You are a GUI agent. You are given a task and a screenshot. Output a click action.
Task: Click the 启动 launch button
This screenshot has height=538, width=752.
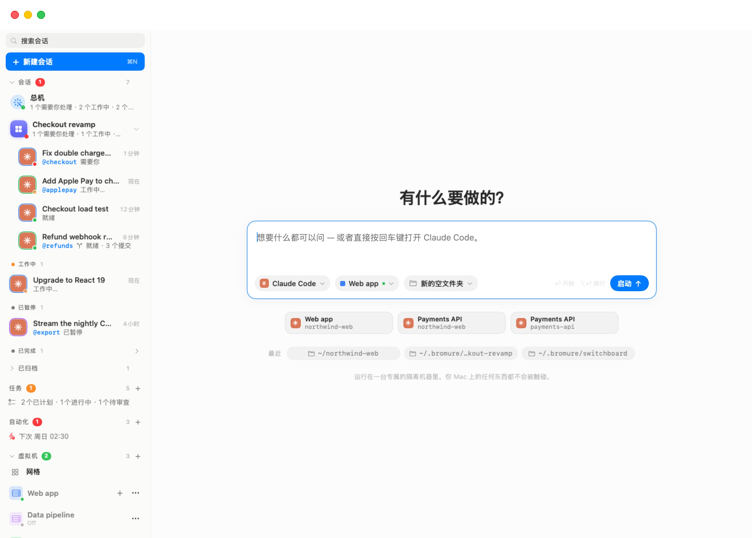point(629,284)
